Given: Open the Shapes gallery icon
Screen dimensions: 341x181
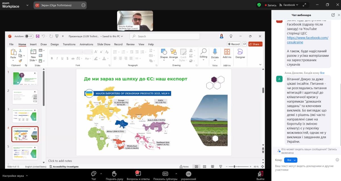Looking at the screenshot, I should click(164, 52).
